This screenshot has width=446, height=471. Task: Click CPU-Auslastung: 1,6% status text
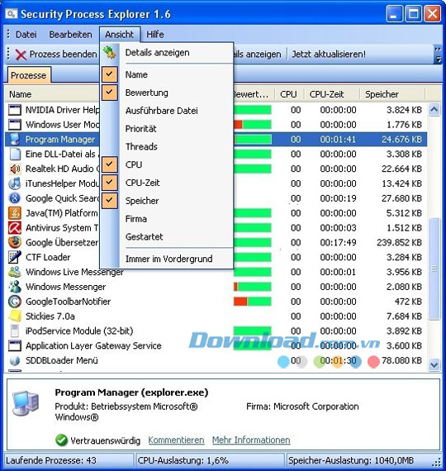click(x=183, y=460)
